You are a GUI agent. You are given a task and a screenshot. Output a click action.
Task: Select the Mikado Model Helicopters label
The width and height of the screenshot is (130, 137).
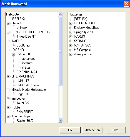pos(29,90)
